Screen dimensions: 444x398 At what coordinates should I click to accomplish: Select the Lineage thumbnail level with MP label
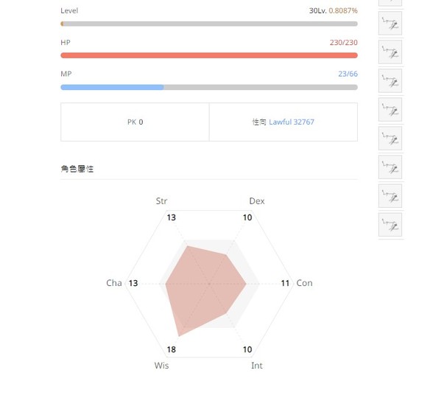coord(390,81)
